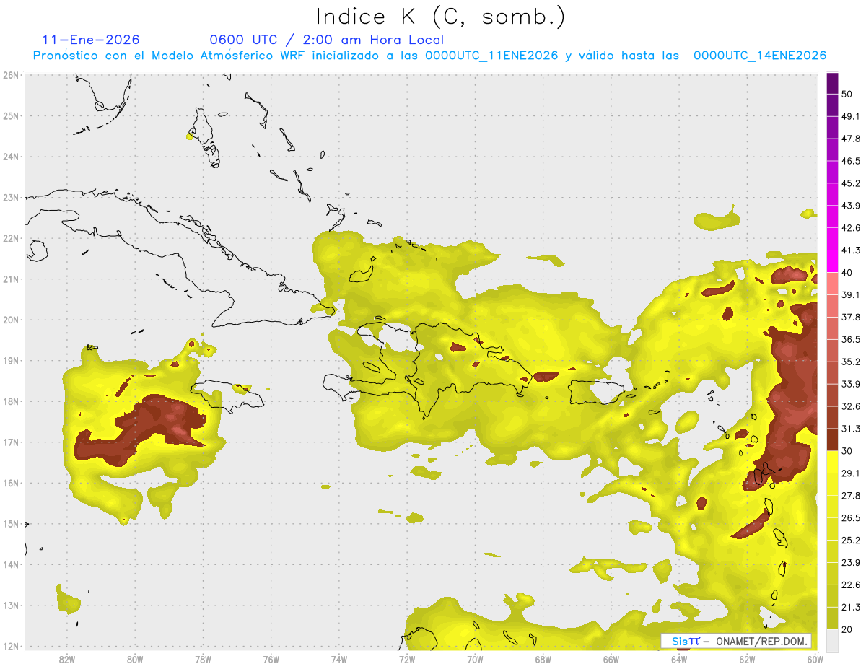Select the 60W longitude axis label

pos(815,659)
